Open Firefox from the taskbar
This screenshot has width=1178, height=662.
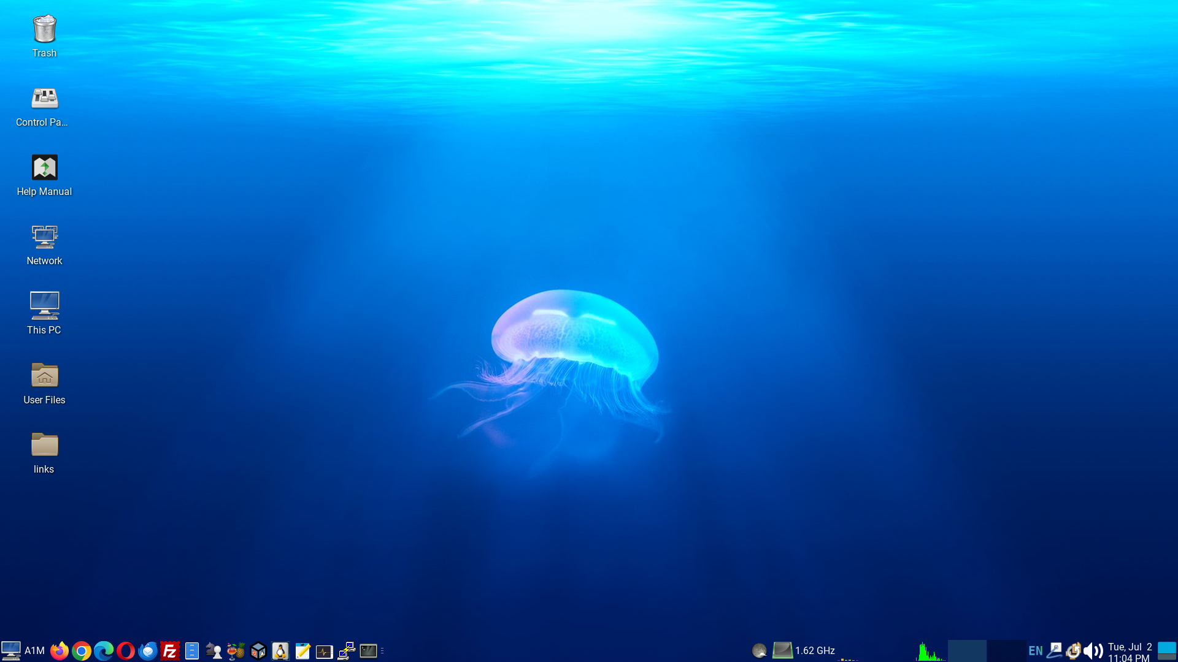60,650
